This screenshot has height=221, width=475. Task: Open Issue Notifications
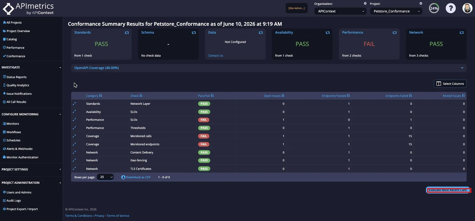tap(17, 94)
